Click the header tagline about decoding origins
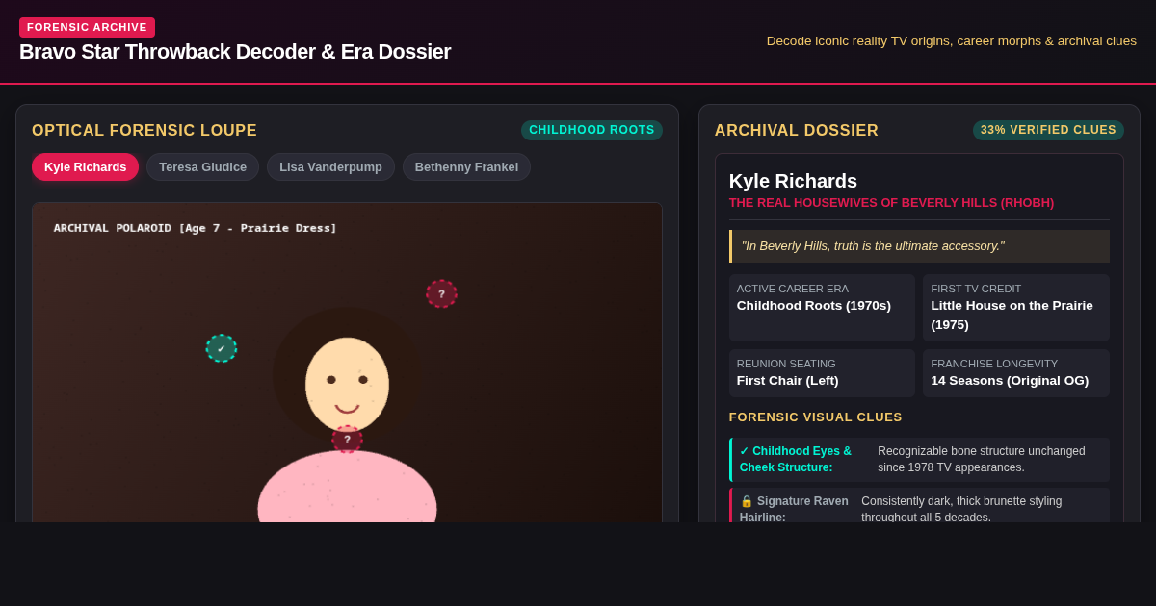This screenshot has width=1156, height=606. click(x=952, y=41)
